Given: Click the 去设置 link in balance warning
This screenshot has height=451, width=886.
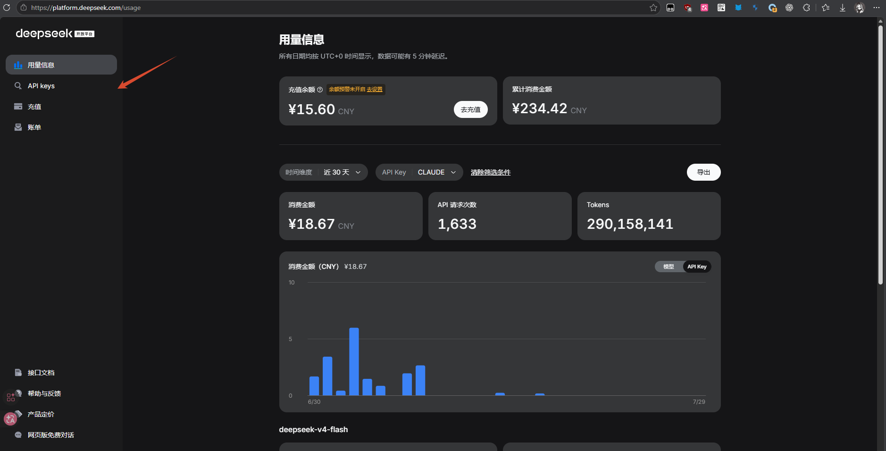Looking at the screenshot, I should click(375, 89).
